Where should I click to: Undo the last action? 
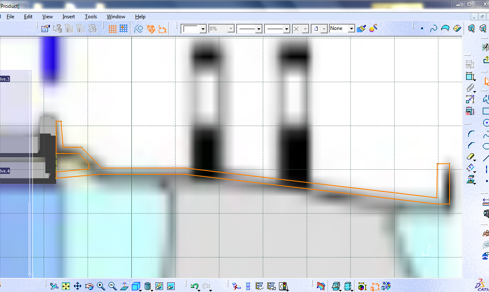194,286
